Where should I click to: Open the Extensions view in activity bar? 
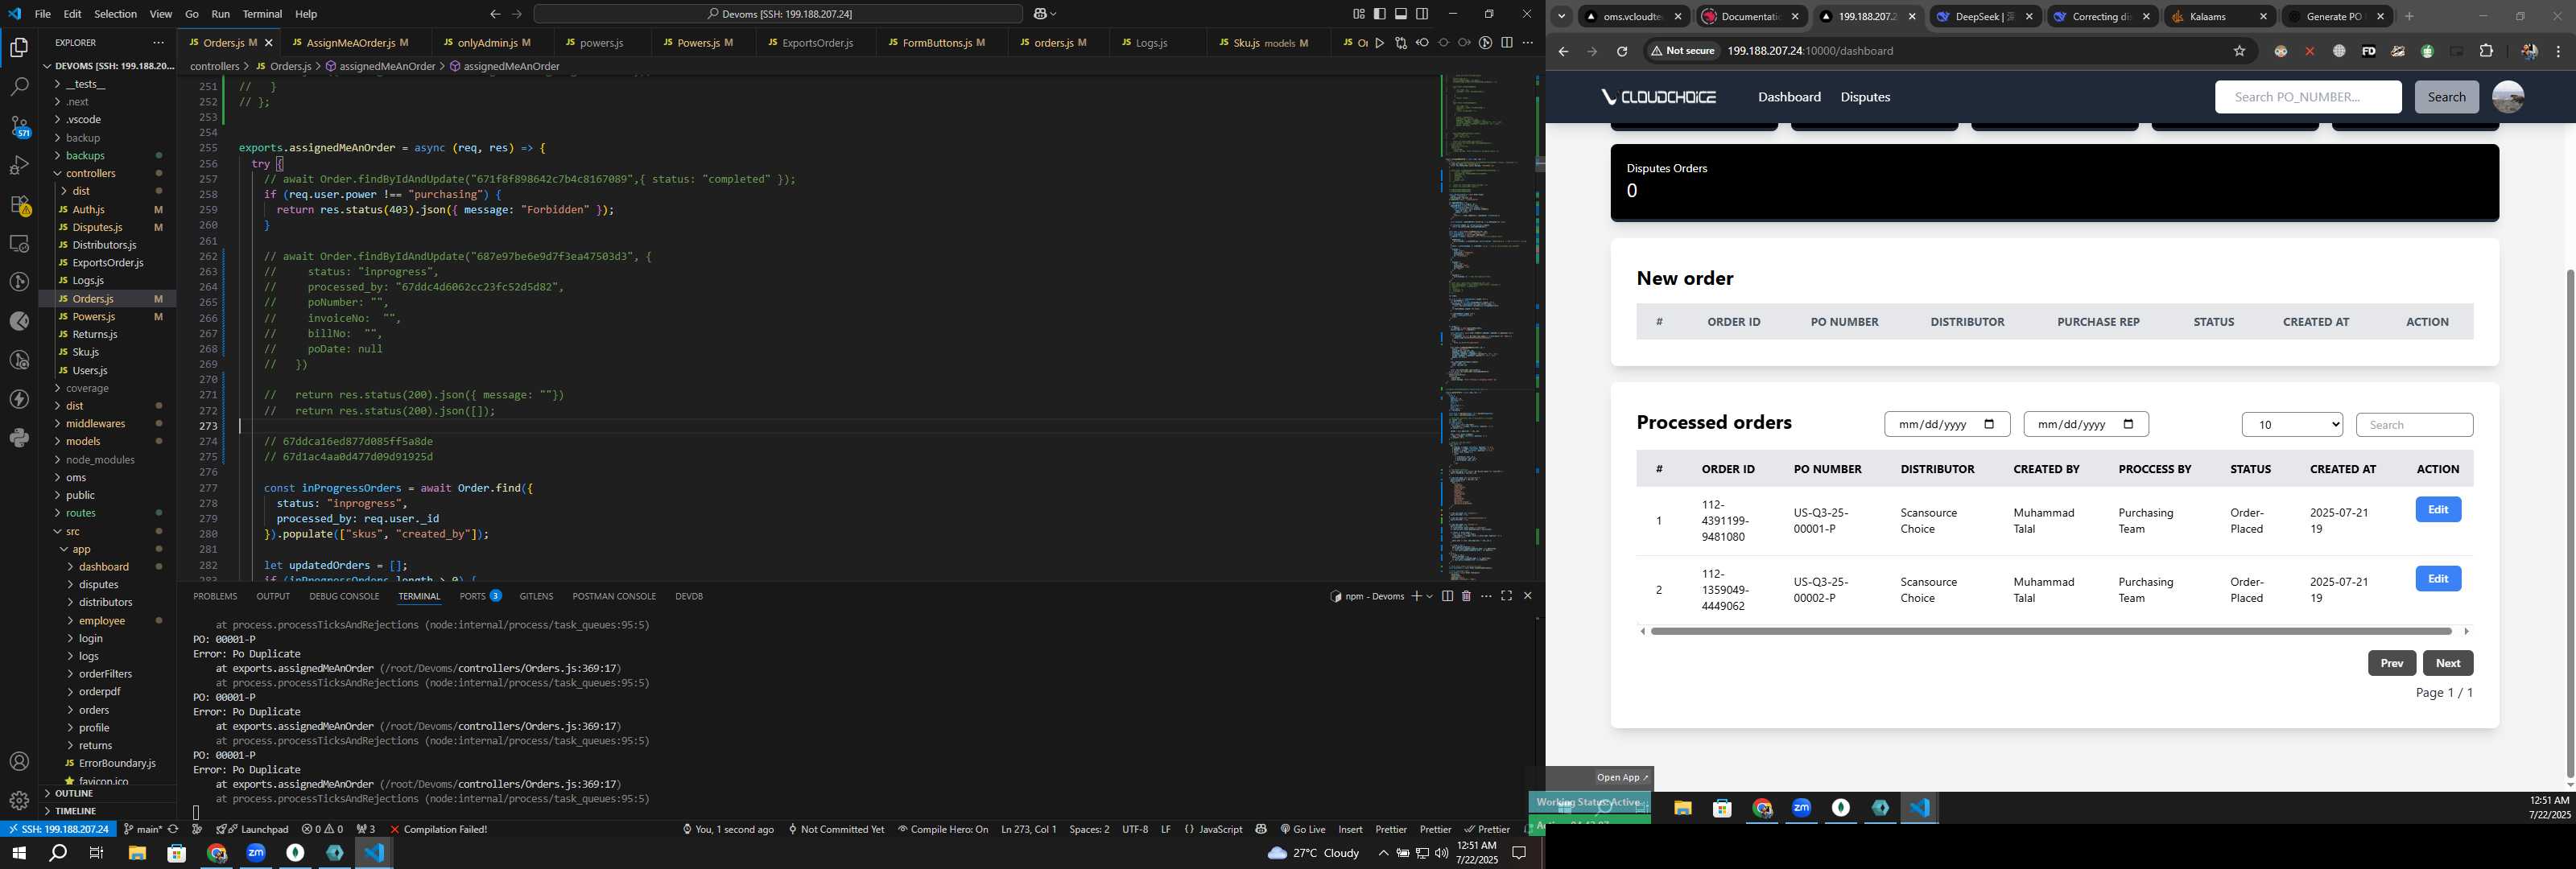(19, 204)
